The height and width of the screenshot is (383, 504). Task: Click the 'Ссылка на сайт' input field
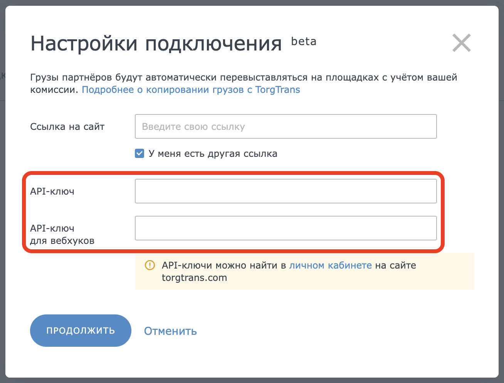coord(286,126)
